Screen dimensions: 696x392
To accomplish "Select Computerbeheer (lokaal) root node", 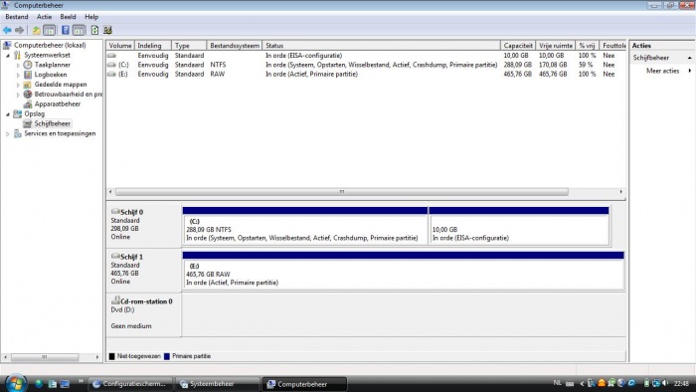I will coord(50,45).
